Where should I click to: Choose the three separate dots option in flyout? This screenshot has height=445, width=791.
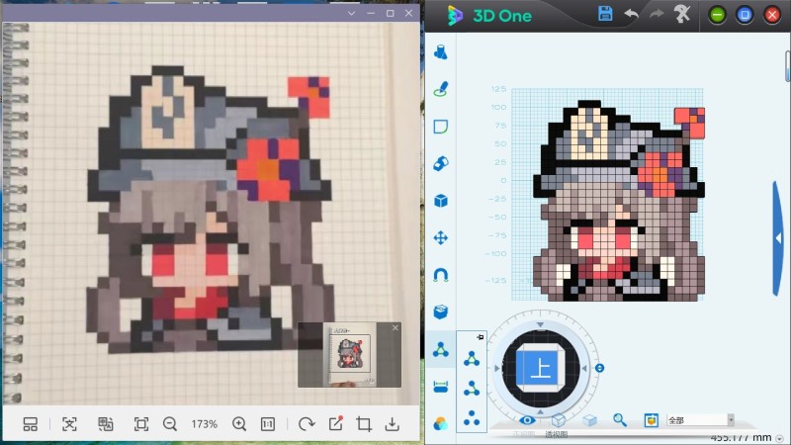coord(472,418)
